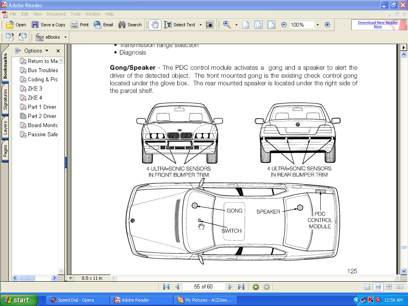This screenshot has height=306, width=408.
Task: Print the document using the Print icon
Action: pos(75,25)
